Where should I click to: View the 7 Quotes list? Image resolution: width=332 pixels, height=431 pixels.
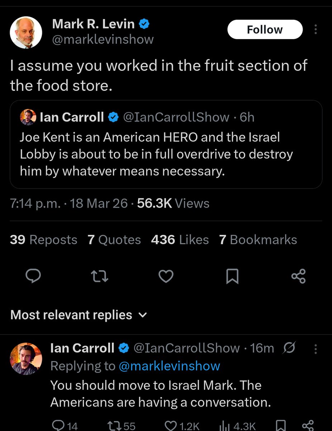[x=114, y=240]
